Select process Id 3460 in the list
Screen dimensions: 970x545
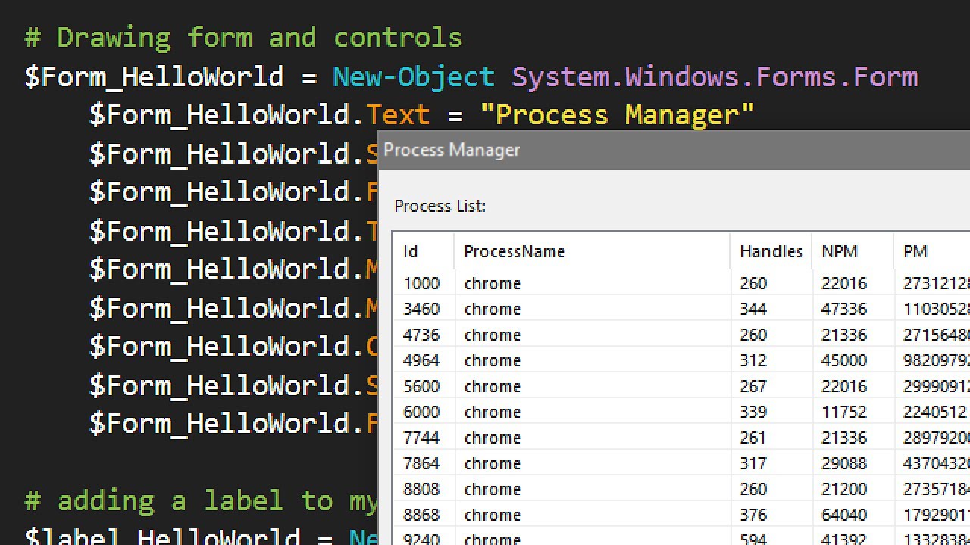(681, 309)
